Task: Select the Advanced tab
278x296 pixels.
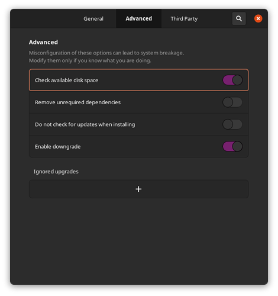Action: point(139,18)
